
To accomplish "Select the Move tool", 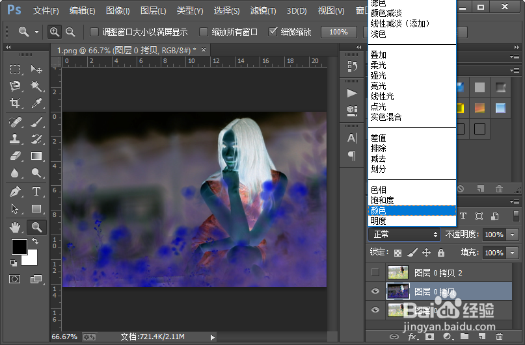I will click(x=36, y=70).
